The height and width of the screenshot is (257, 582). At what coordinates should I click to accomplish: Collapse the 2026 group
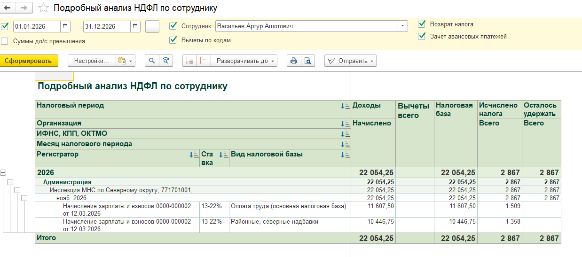pyautogui.click(x=3, y=172)
